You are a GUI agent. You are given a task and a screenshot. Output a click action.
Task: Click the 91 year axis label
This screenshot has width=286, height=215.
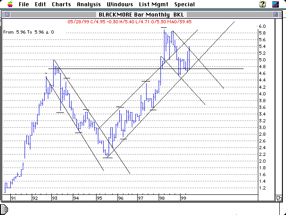point(13,198)
